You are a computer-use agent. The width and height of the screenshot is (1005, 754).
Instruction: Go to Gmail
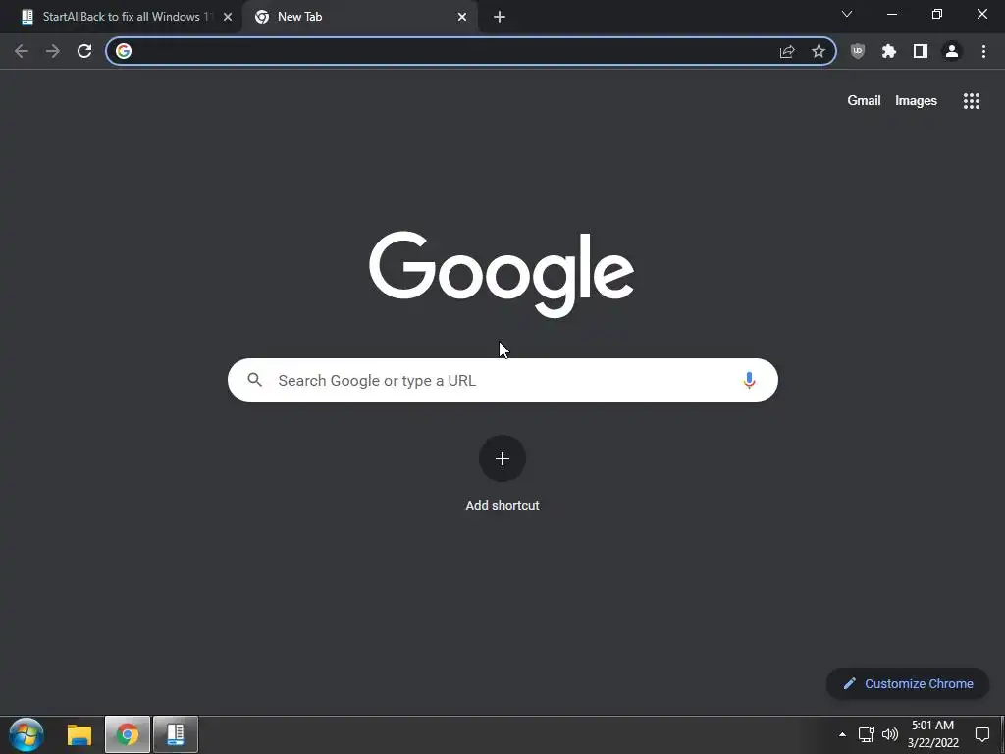(x=864, y=101)
